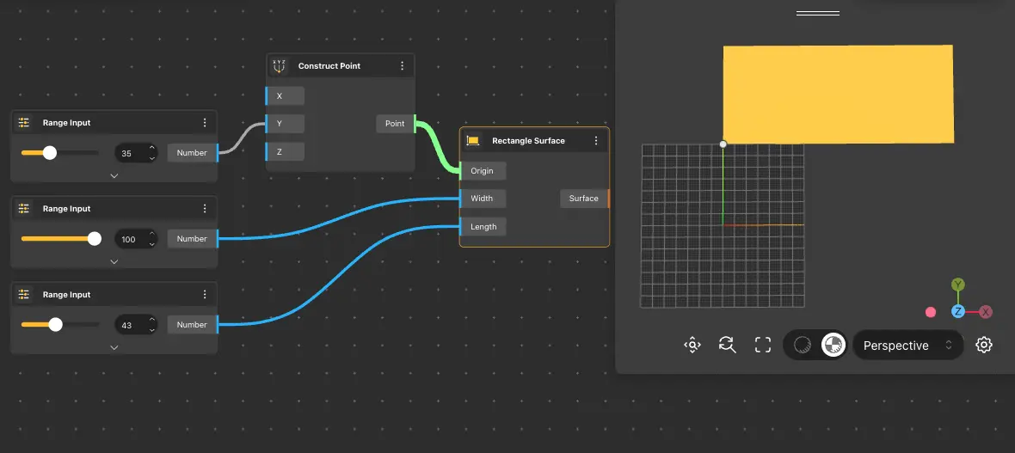This screenshot has height=453, width=1015.
Task: Click the X axis on the gizmo
Action: pos(986,312)
